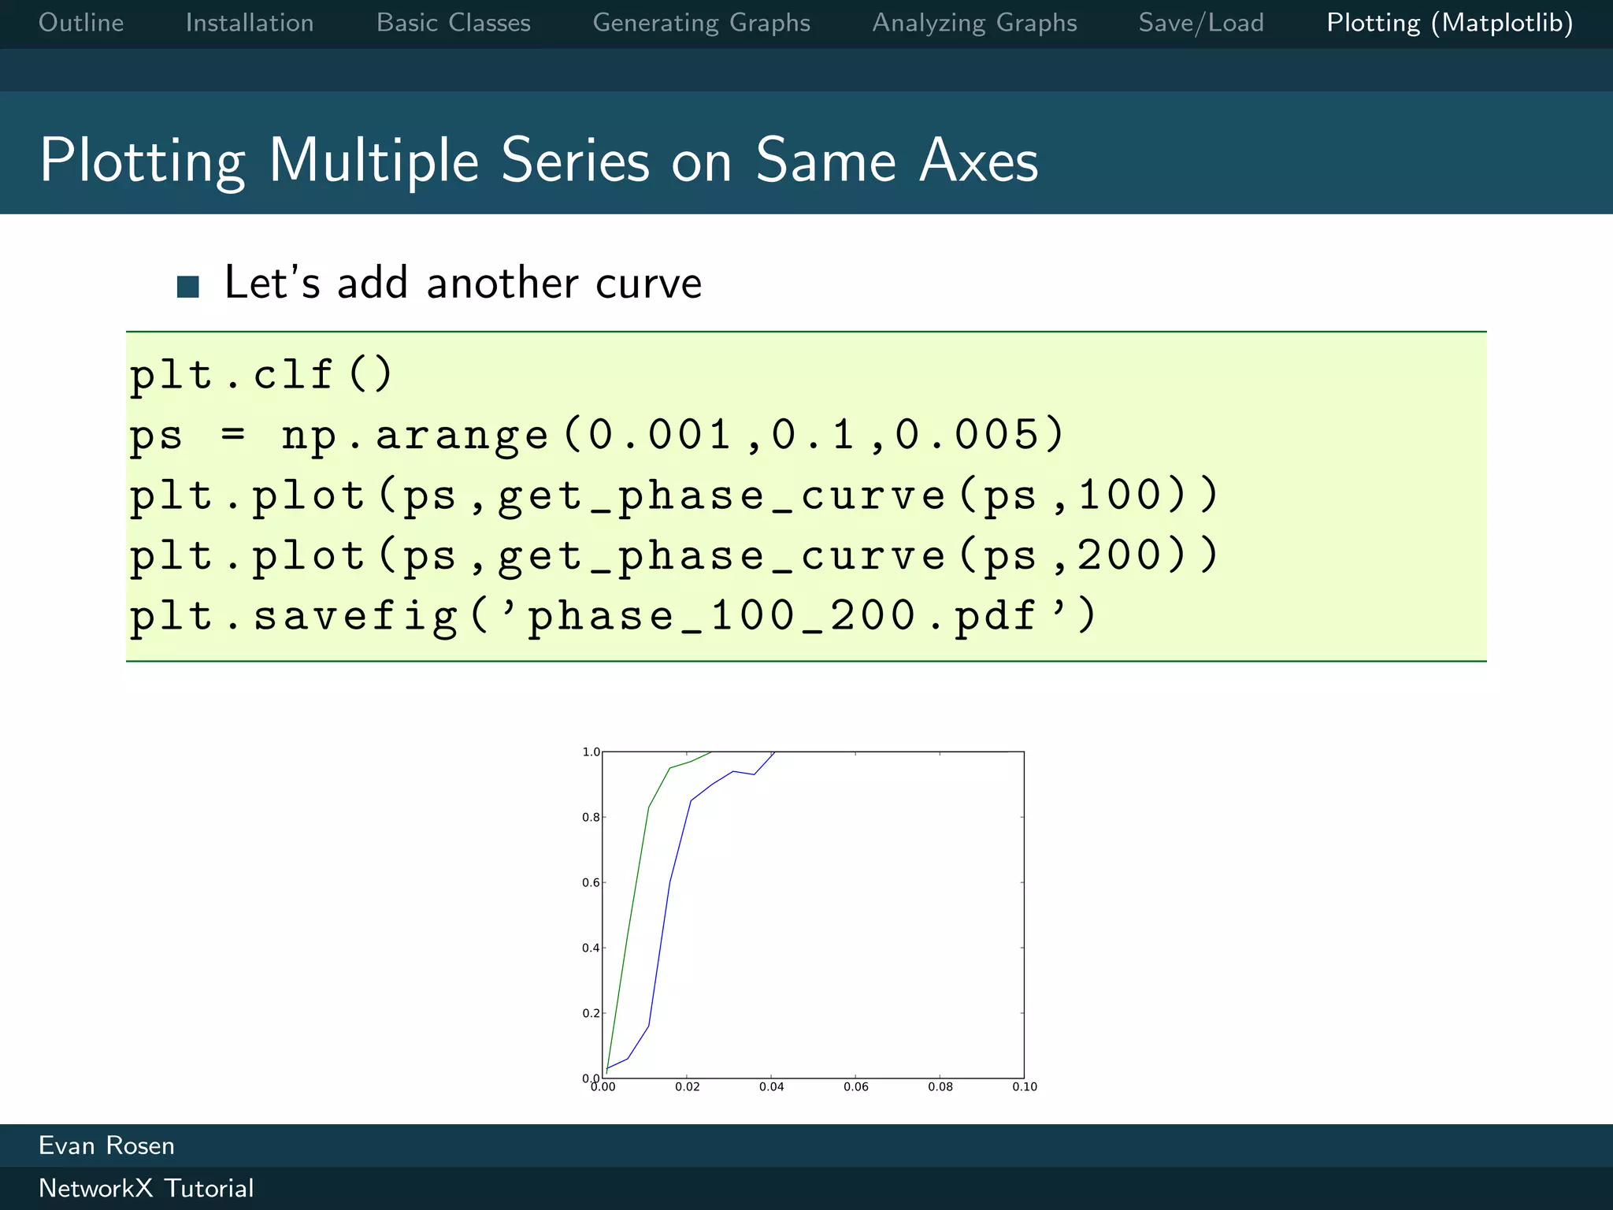Click the x-axis label '0.04' on the plot
The image size is (1613, 1210).
[x=772, y=1087]
